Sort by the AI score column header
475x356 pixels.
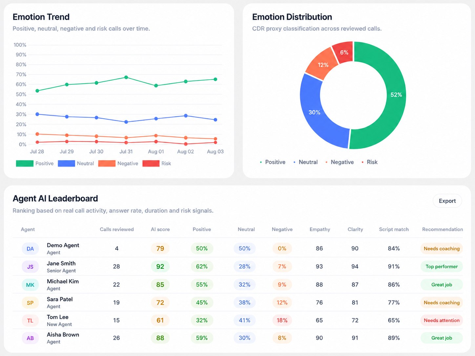point(160,229)
